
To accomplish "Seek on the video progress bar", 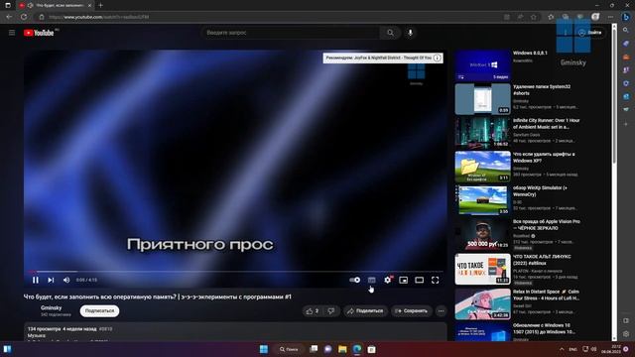I will (235, 272).
